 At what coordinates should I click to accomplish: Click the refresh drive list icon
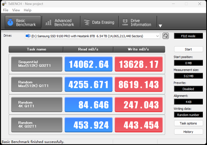(166, 36)
